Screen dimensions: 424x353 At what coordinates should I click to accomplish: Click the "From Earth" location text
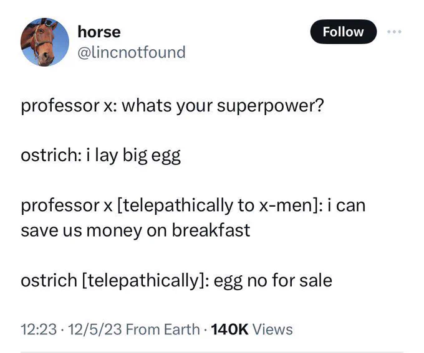[163, 329]
